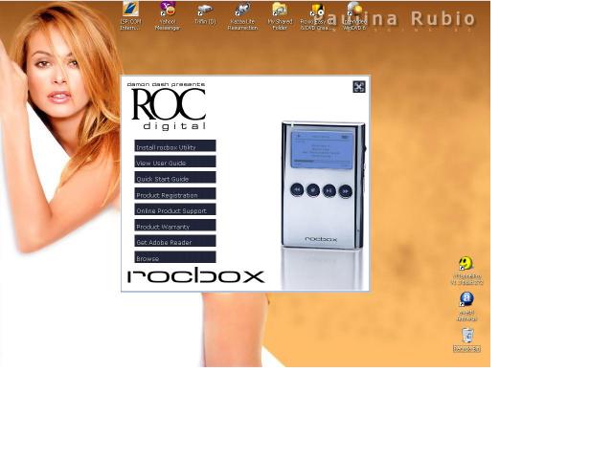The image size is (613, 459).
Task: Launch Roxio Easy CD & DVD Creator shortcut
Action: pos(316,15)
